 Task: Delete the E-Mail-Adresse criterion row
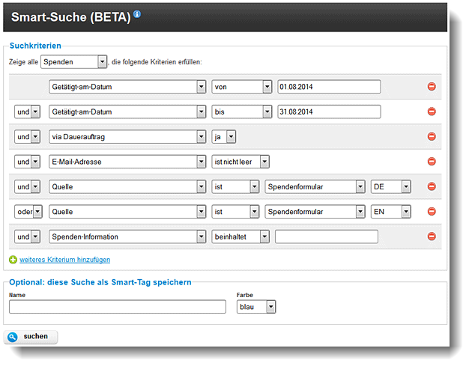point(432,162)
